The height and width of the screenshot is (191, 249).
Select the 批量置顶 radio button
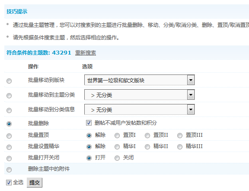click(9, 136)
